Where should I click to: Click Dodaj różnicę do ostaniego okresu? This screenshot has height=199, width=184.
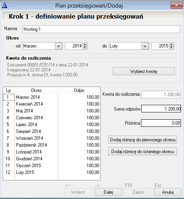click(x=142, y=152)
